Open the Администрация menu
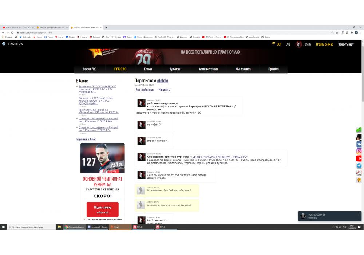This screenshot has height=255, width=364. 209,69
